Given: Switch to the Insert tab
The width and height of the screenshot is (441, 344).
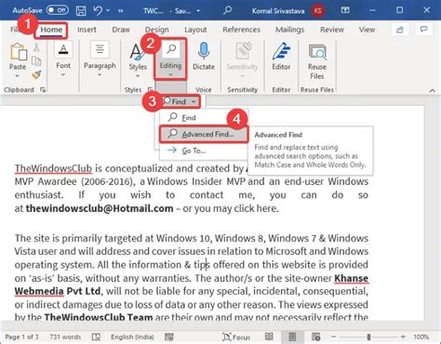Looking at the screenshot, I should point(87,30).
